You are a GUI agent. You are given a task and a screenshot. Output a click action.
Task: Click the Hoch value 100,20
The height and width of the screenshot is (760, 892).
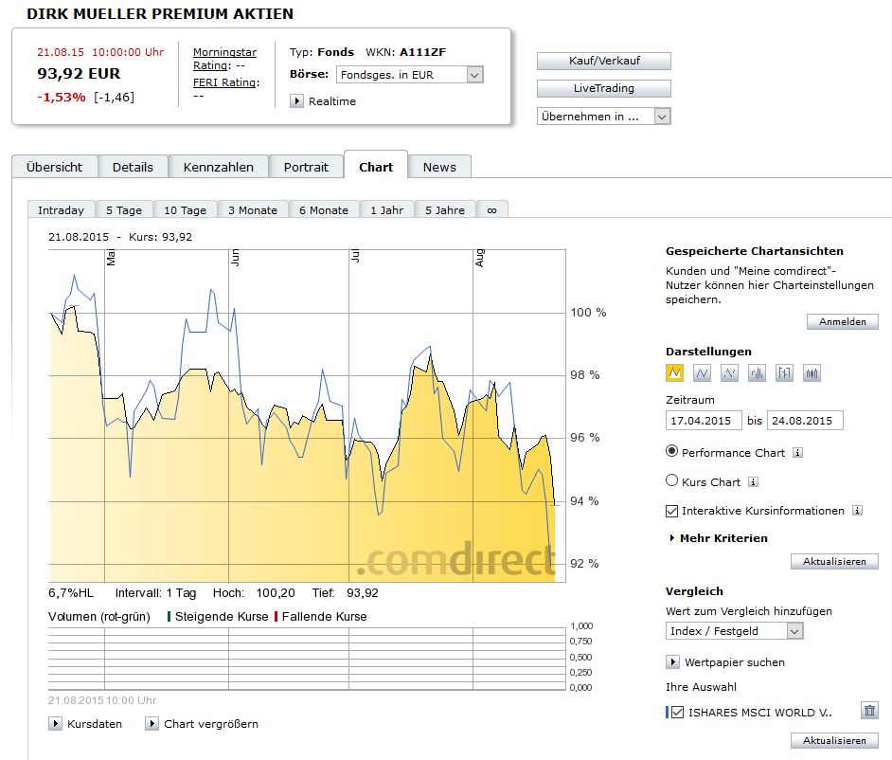click(x=276, y=593)
